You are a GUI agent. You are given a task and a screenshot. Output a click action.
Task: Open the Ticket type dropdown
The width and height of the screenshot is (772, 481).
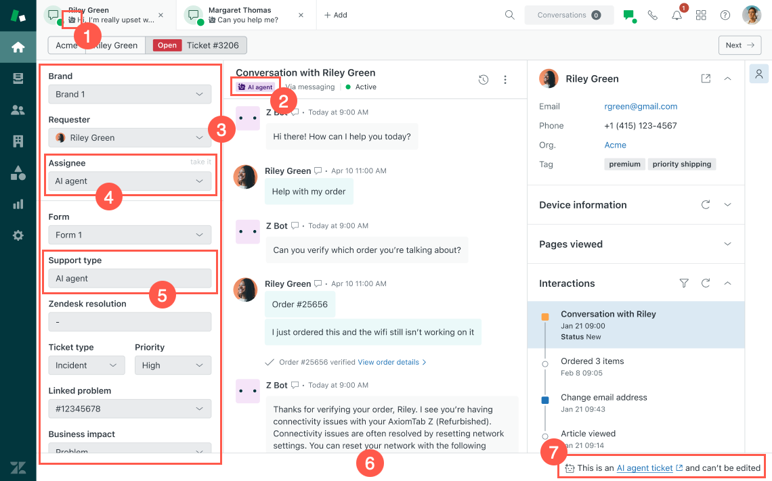[x=87, y=365]
